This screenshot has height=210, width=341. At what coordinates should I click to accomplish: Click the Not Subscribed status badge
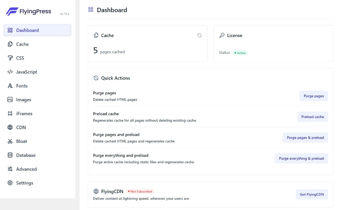(140, 192)
